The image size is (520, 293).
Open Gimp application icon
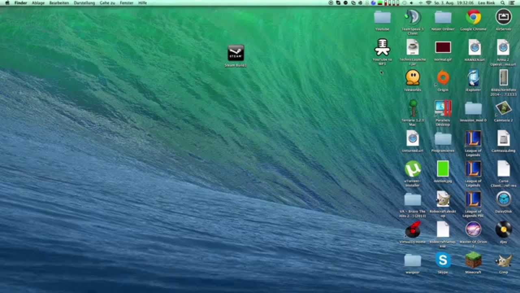503,260
